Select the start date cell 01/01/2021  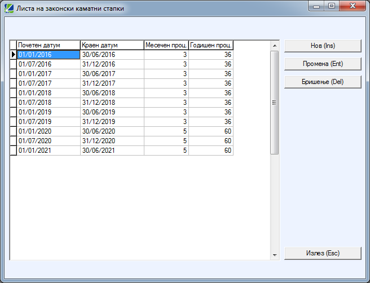click(49, 151)
